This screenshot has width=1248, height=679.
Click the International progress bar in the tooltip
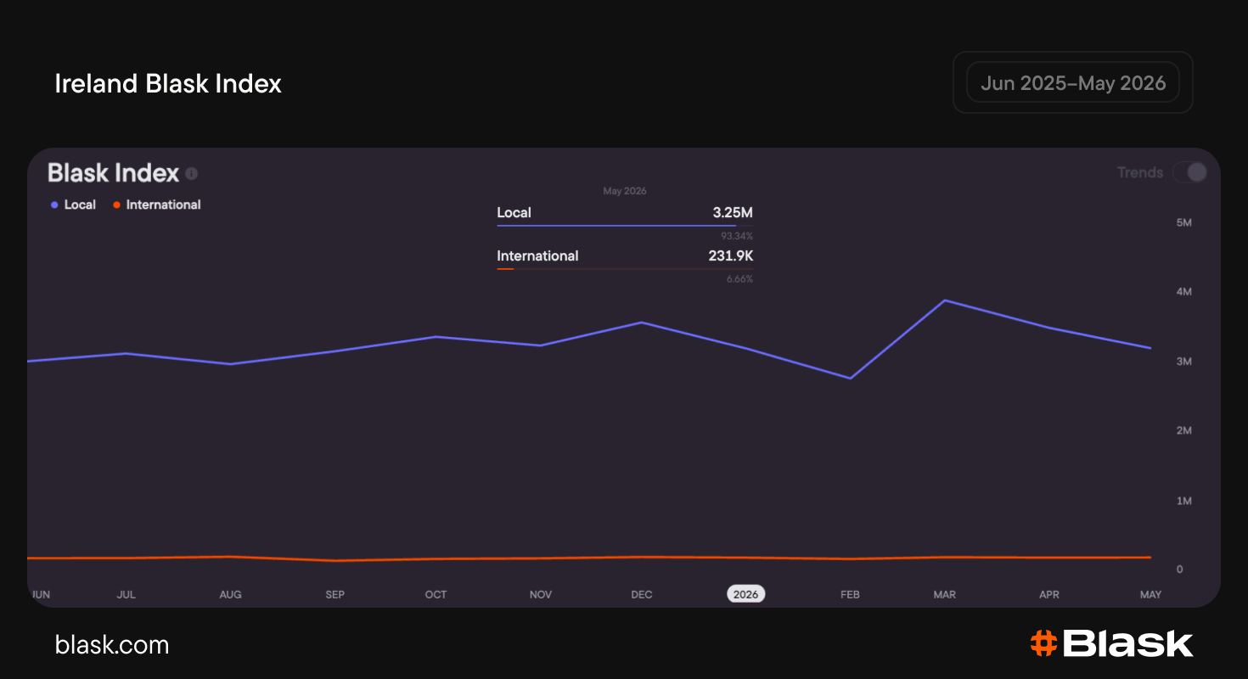click(x=625, y=269)
